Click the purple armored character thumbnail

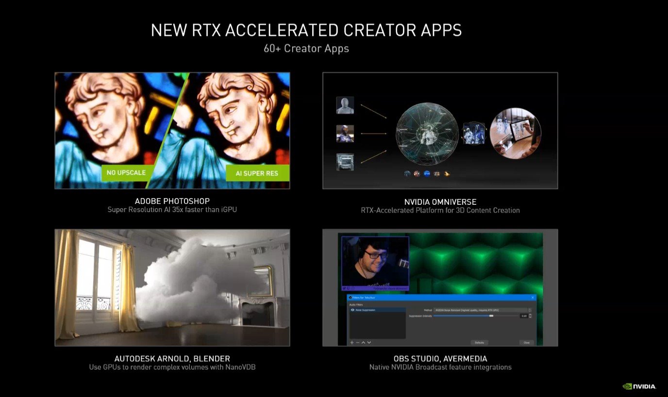(345, 133)
